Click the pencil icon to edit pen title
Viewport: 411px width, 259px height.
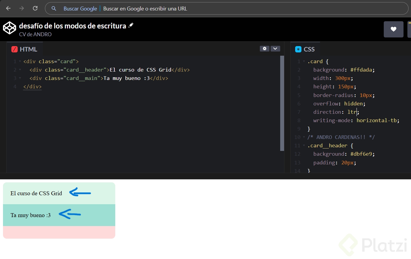pos(131,26)
